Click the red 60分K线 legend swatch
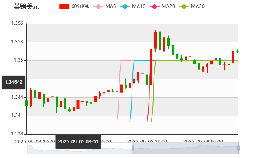This screenshot has width=264, height=158. coord(65,7)
